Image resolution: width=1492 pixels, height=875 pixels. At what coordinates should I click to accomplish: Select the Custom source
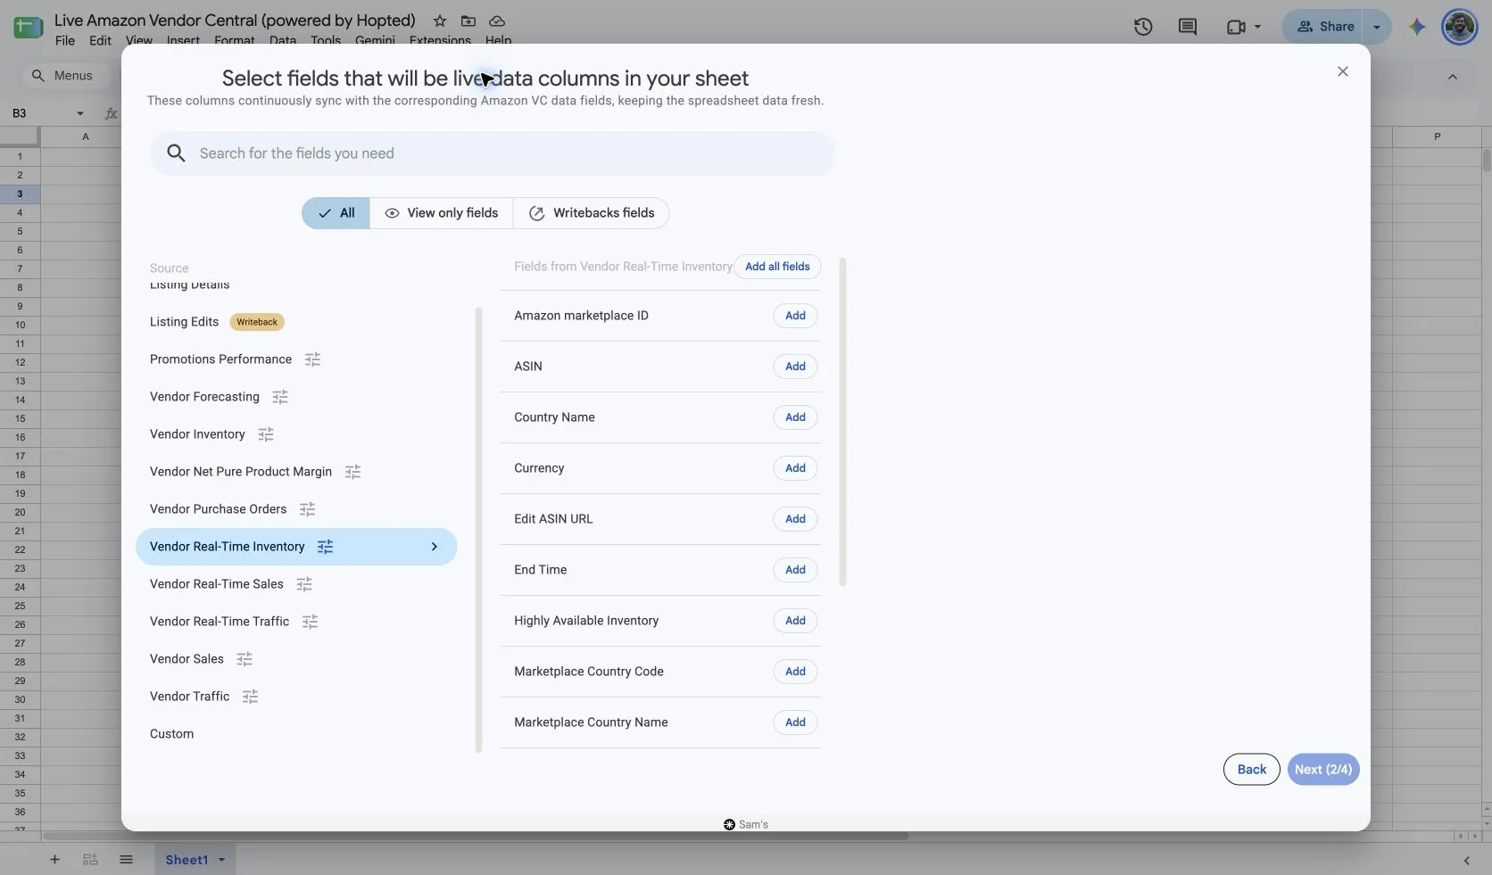171,734
